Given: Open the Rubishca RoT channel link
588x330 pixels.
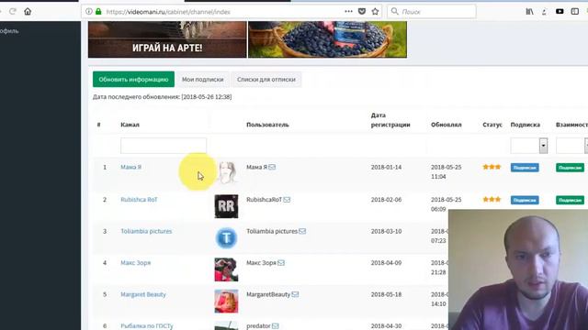Looking at the screenshot, I should pos(139,200).
